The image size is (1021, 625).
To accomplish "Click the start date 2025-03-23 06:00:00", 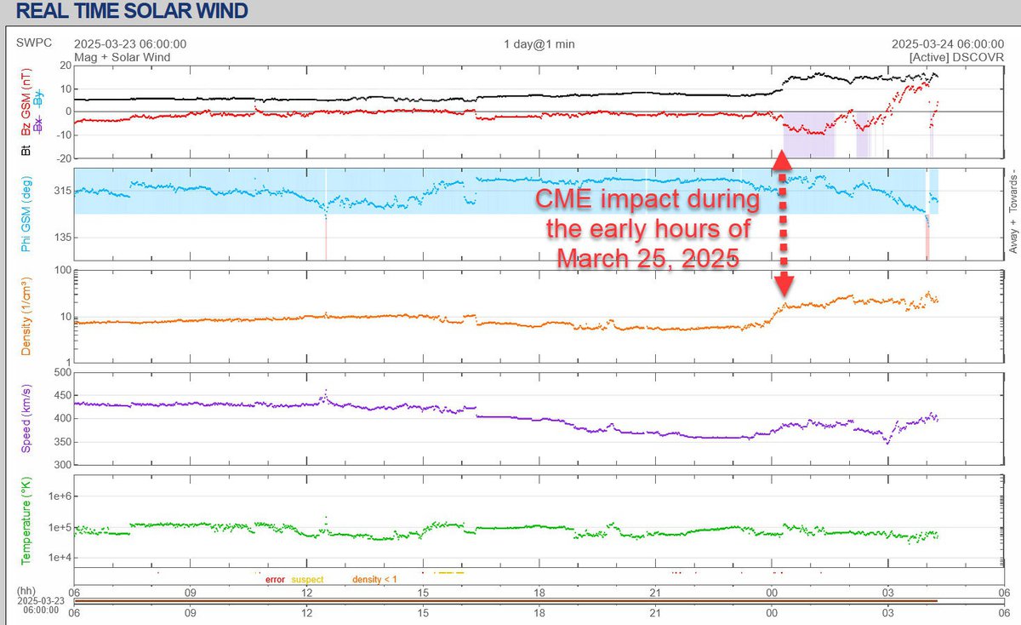I will 129,43.
